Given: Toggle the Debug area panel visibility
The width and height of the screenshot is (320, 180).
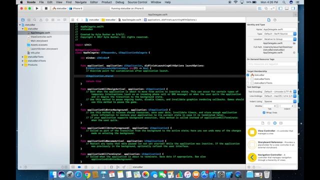Looking at the screenshot, I should 286,8.
